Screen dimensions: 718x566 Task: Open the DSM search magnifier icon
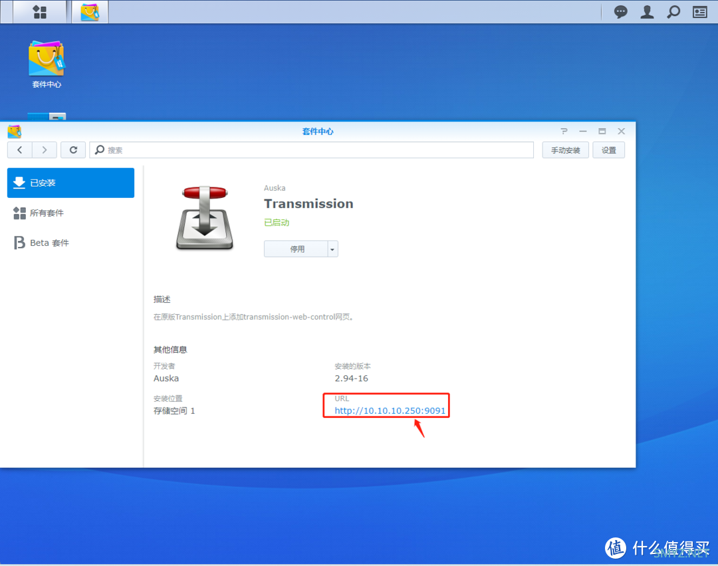click(673, 12)
